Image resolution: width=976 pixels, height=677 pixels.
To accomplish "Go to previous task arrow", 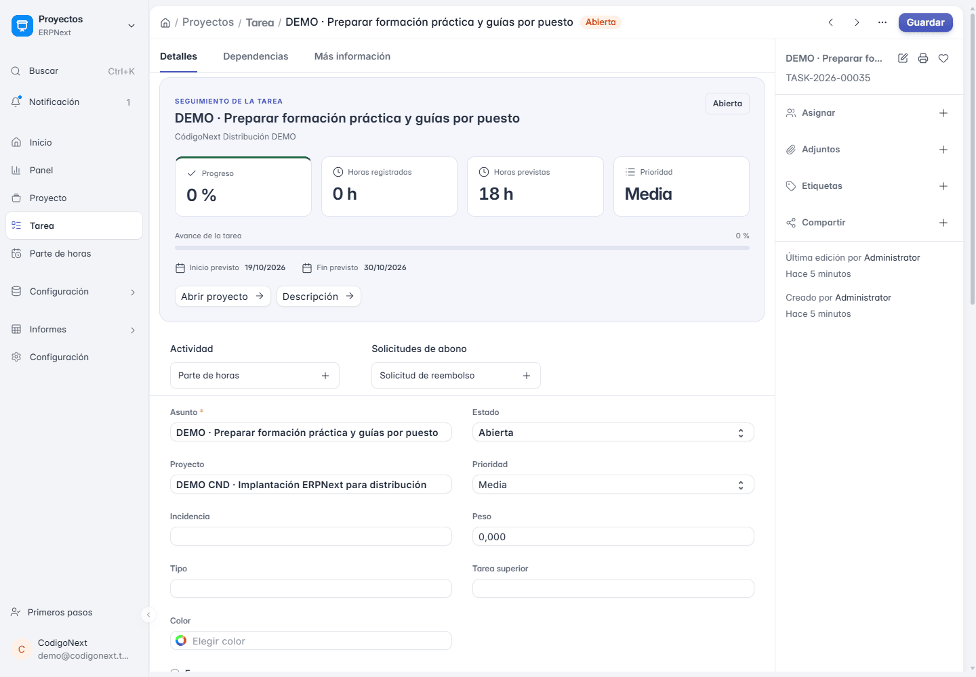I will point(831,22).
